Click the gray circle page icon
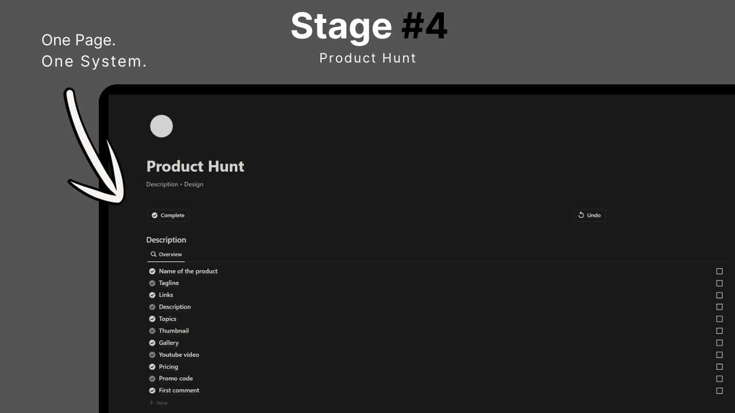Viewport: 735px width, 413px height. (161, 126)
